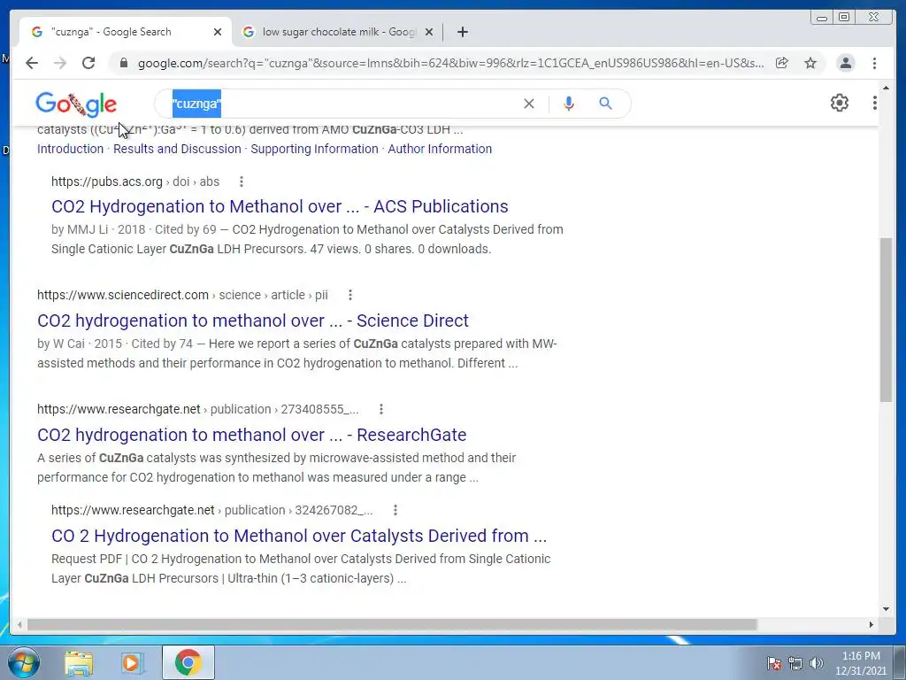The image size is (906, 680).
Task: Open the Results and Discussion sitelink
Action: pyautogui.click(x=177, y=149)
